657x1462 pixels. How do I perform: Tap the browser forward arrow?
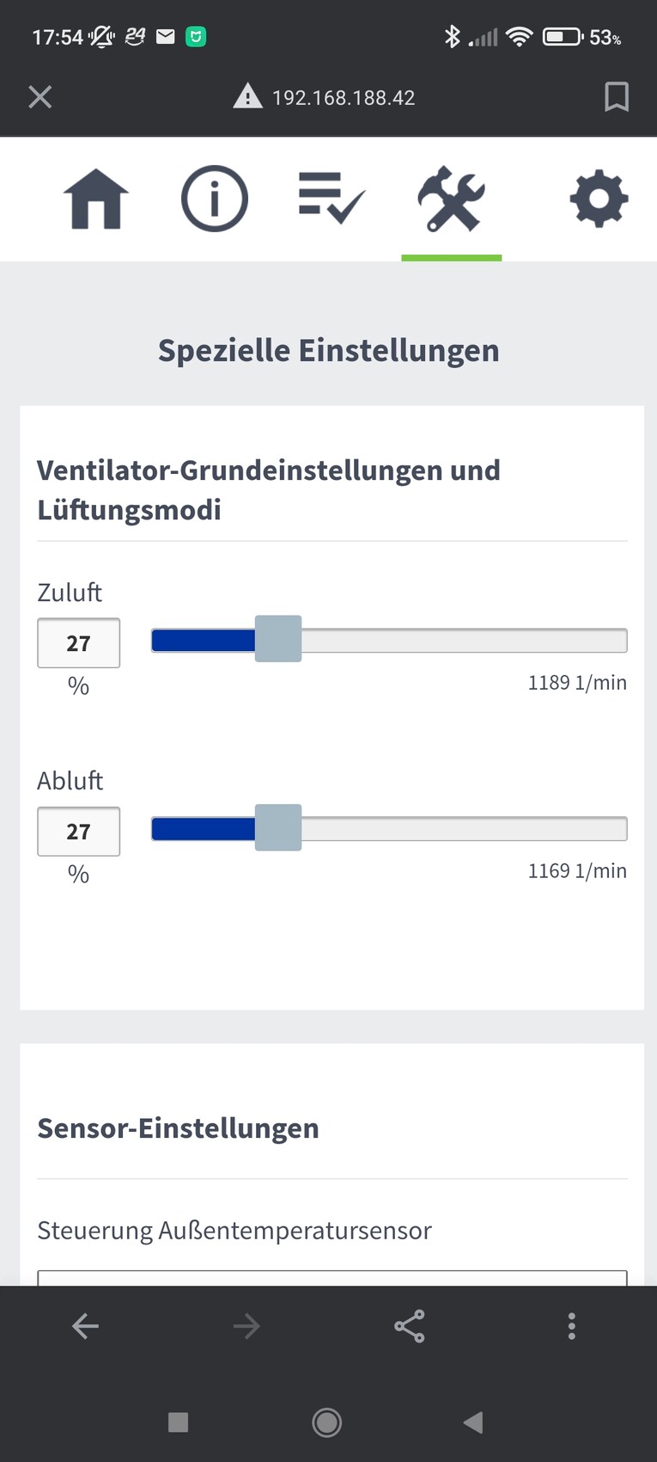[x=246, y=1326]
